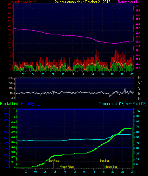Click the '29.7' barometer axis value
This screenshot has width=148, height=176.
coord(138,19)
